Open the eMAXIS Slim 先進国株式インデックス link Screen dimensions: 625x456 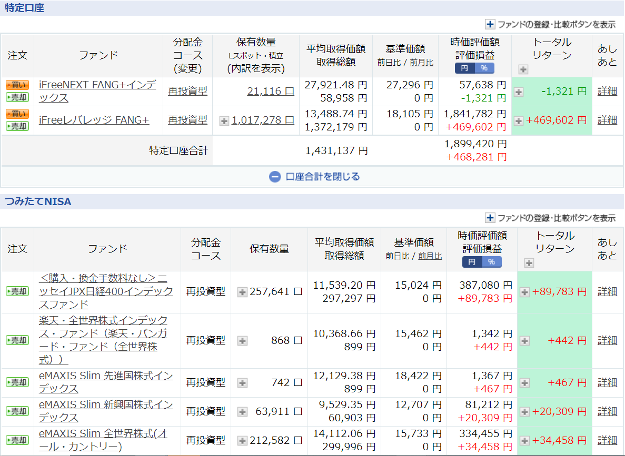tap(106, 382)
